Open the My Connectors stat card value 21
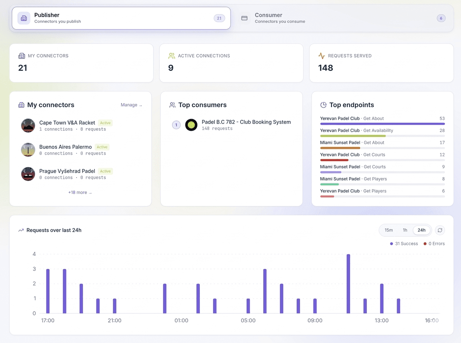Viewport: 461px width, 343px height. 23,68
